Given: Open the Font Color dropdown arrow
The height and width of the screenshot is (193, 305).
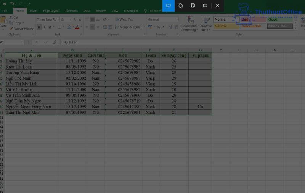Looking at the screenshot, I should [81, 27].
